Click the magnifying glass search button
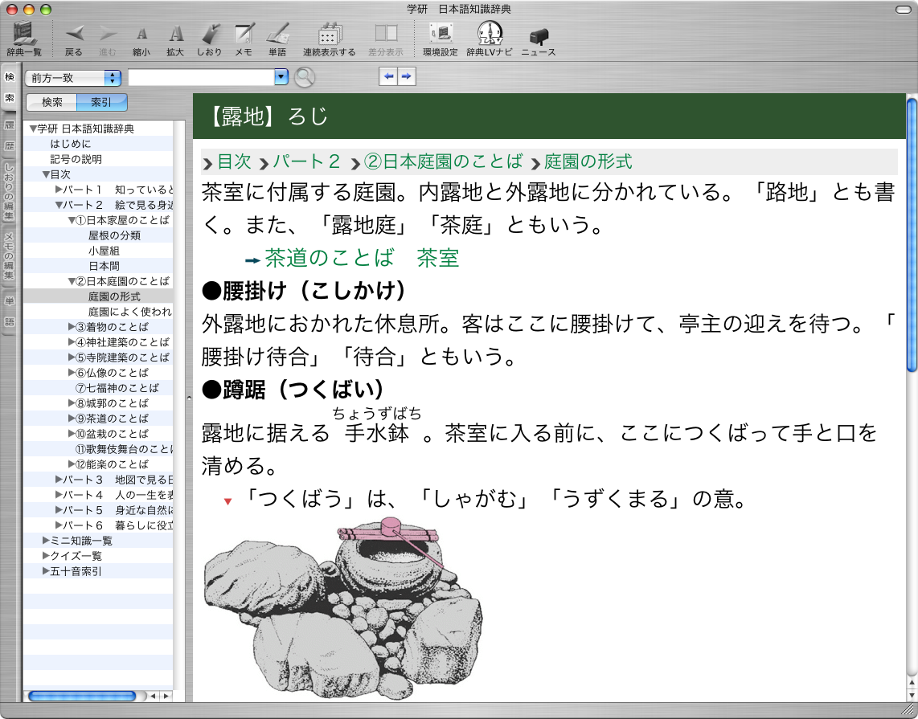 [x=304, y=77]
